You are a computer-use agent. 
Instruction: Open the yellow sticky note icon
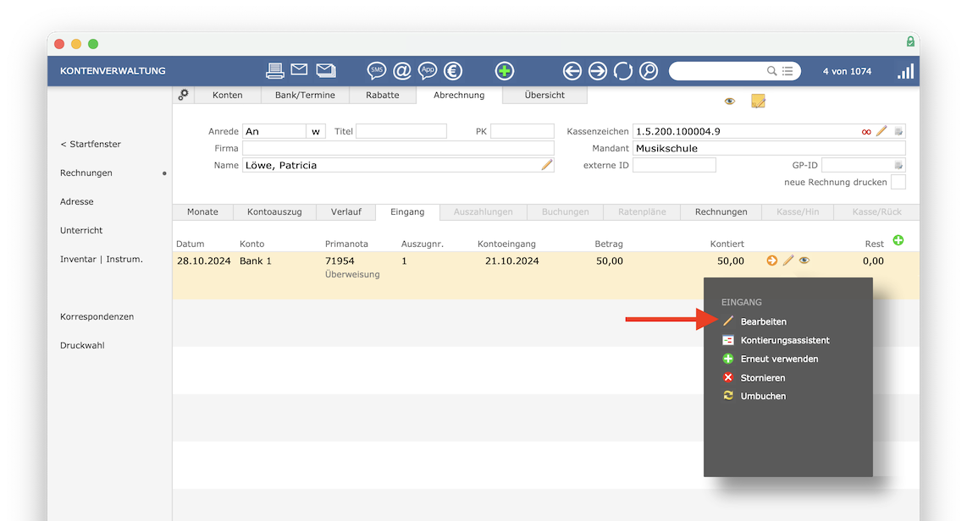click(x=758, y=101)
